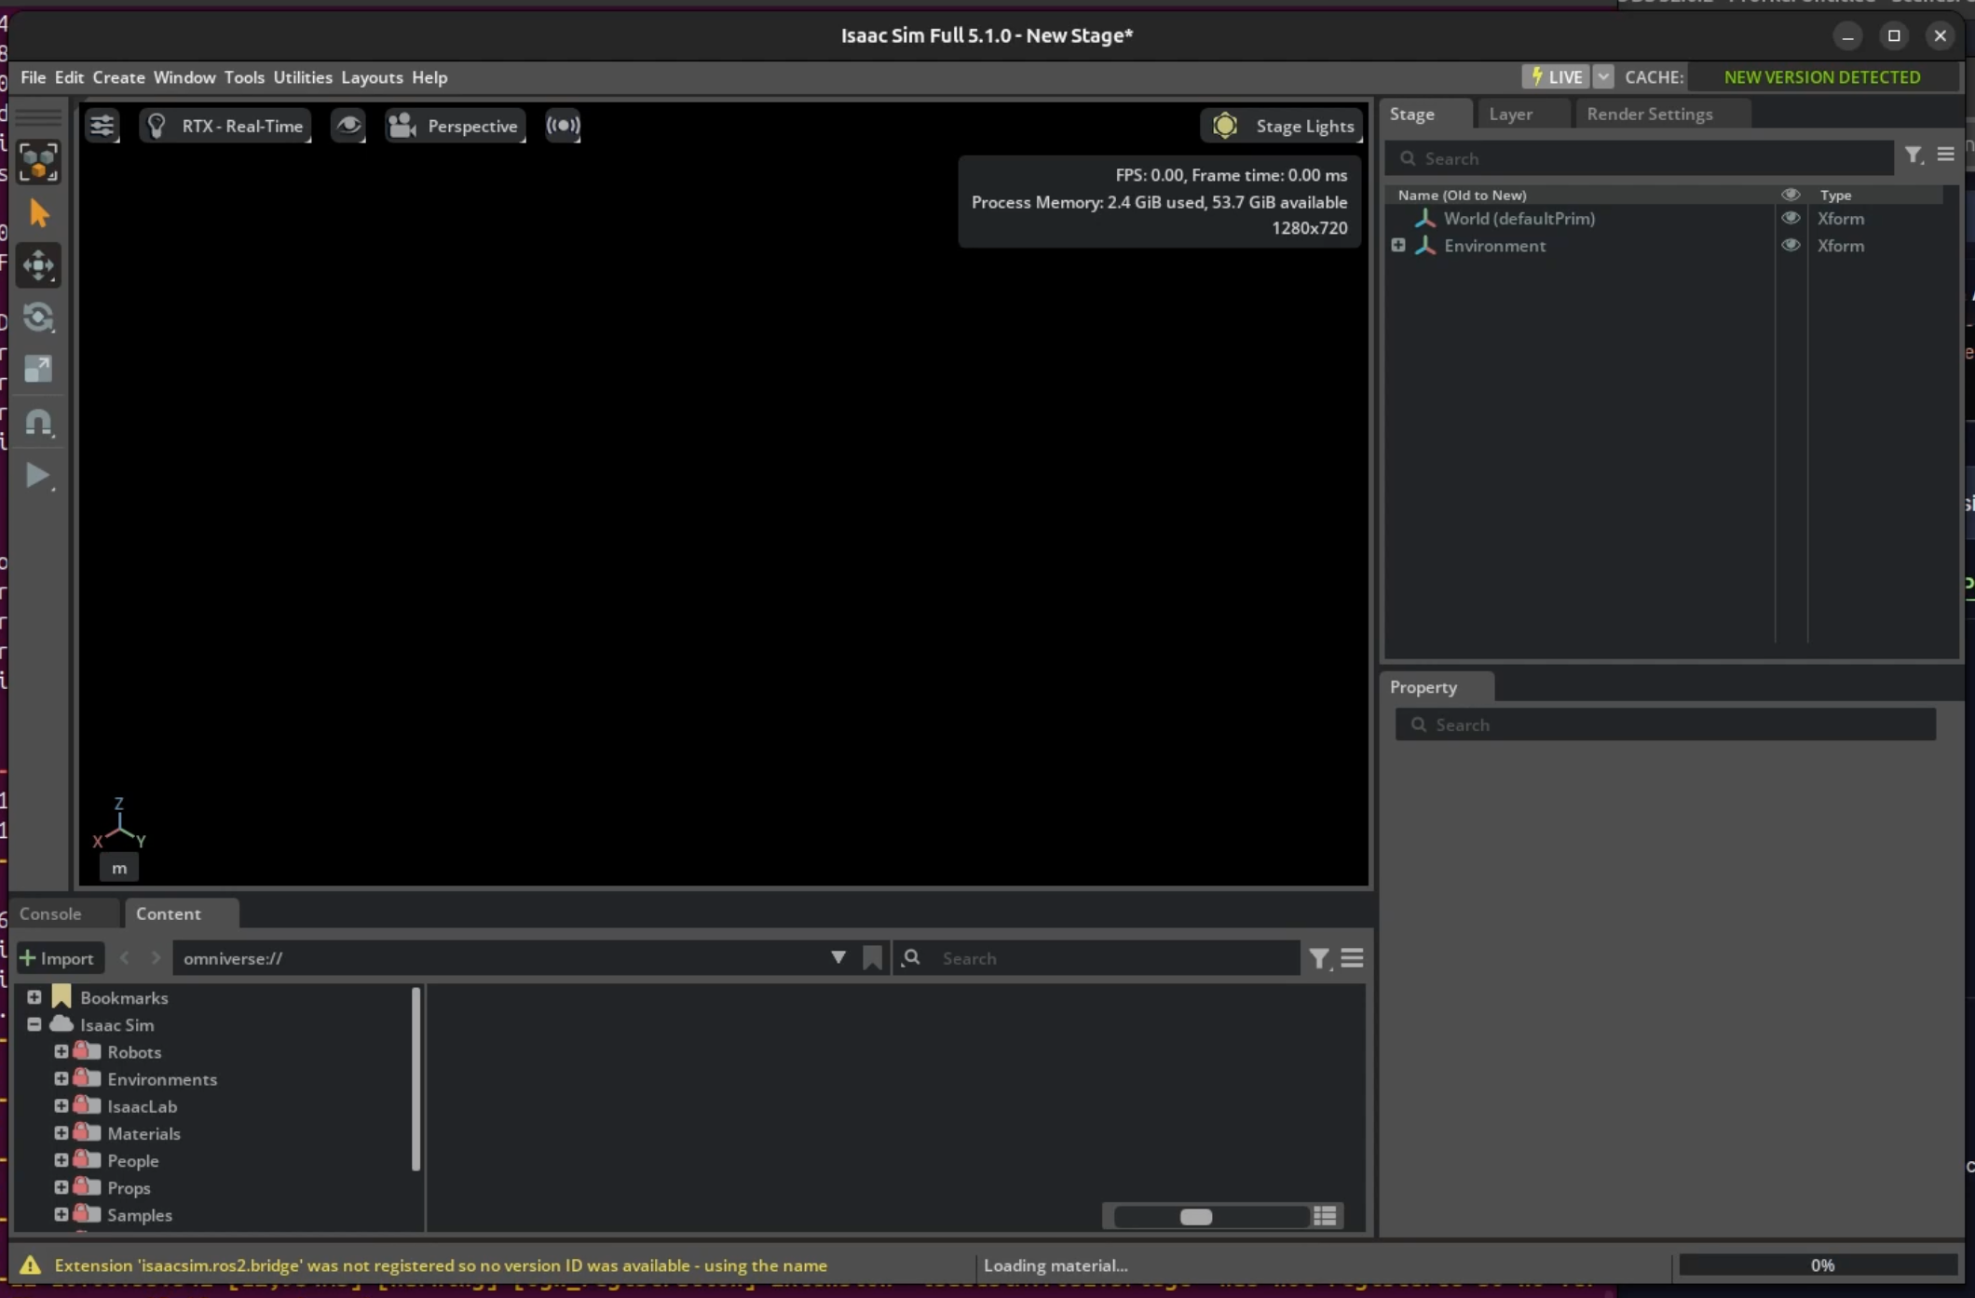The width and height of the screenshot is (1975, 1298).
Task: Toggle visibility of the Environment Xform
Action: (1791, 245)
